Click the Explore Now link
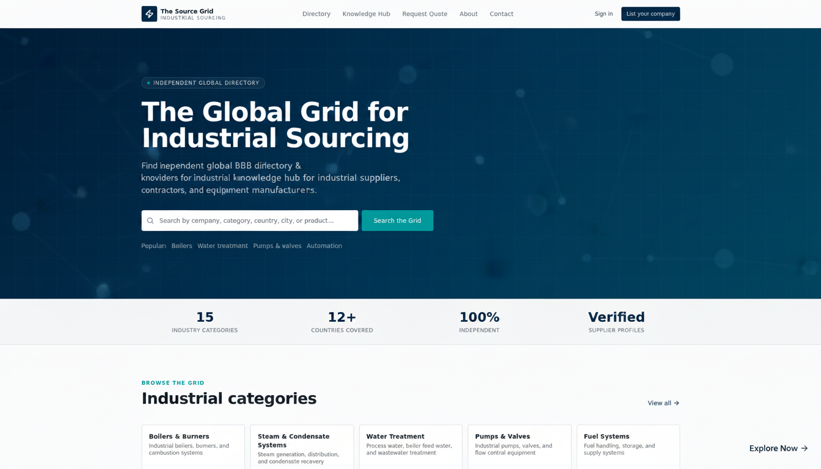 coord(779,448)
